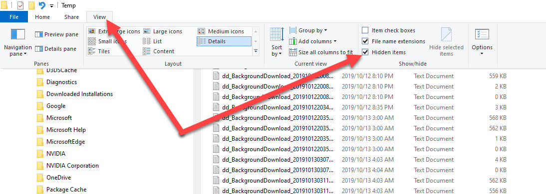546x194 pixels.
Task: Expand the layout gallery more arrow
Action: tap(256, 51)
